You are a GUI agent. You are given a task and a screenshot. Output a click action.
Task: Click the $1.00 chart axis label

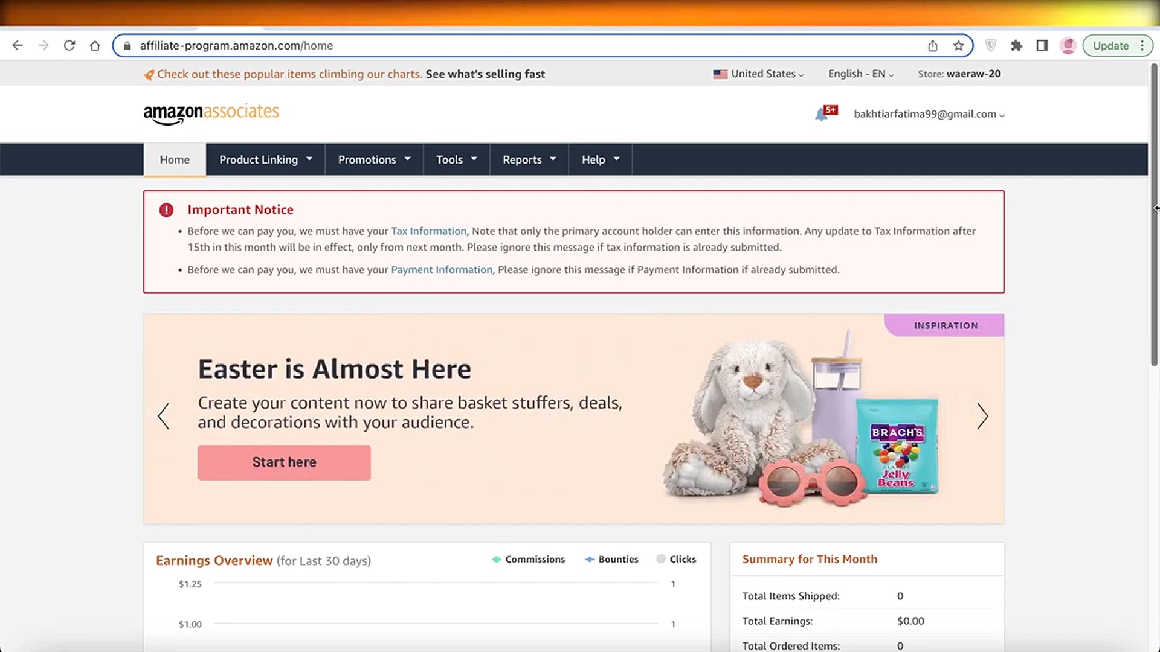[x=190, y=624]
